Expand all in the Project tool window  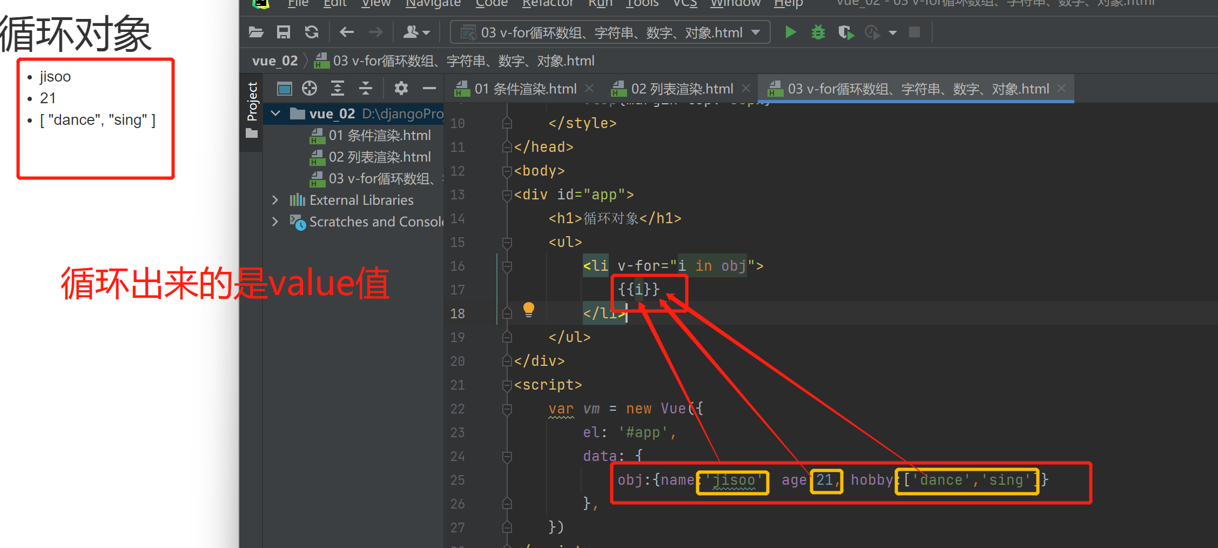338,88
